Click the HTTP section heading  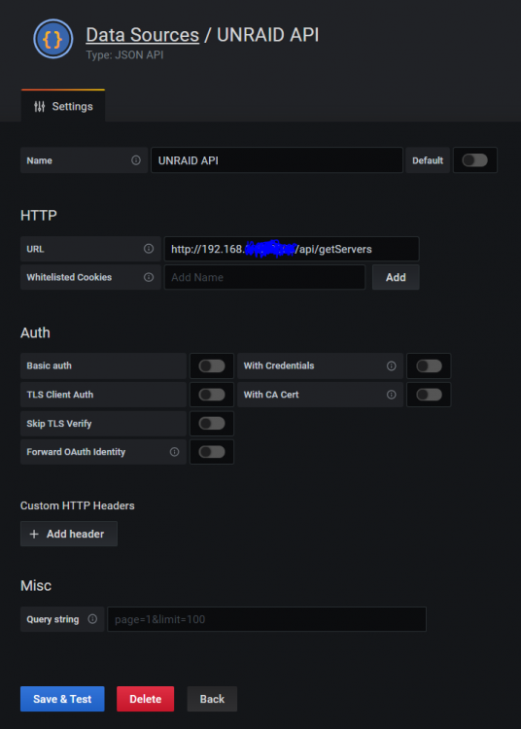[x=39, y=215]
